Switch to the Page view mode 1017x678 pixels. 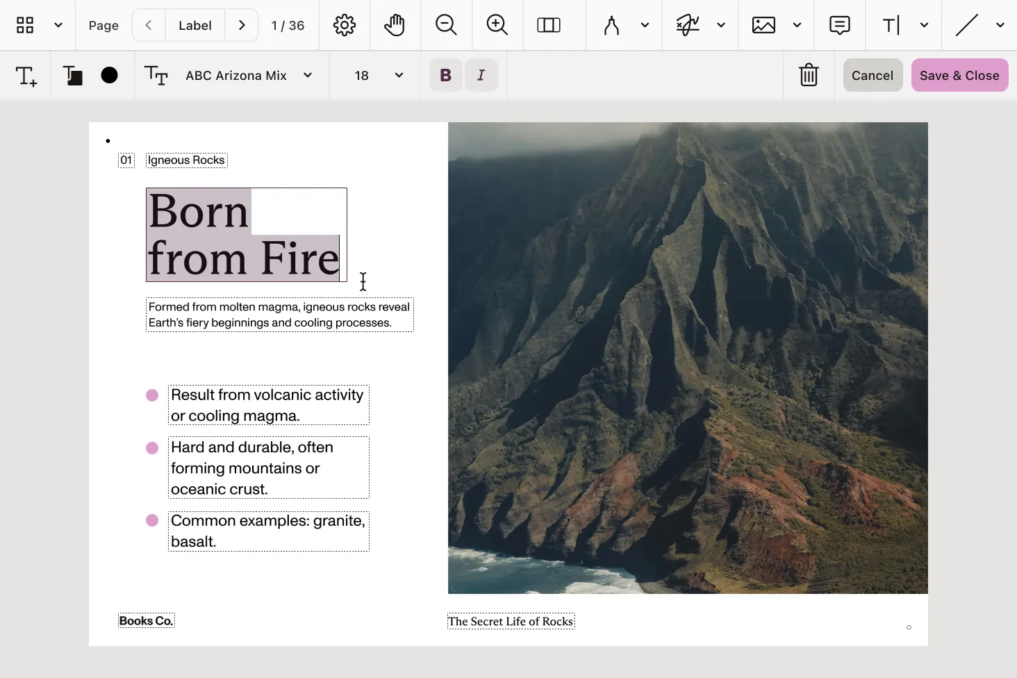[102, 25]
